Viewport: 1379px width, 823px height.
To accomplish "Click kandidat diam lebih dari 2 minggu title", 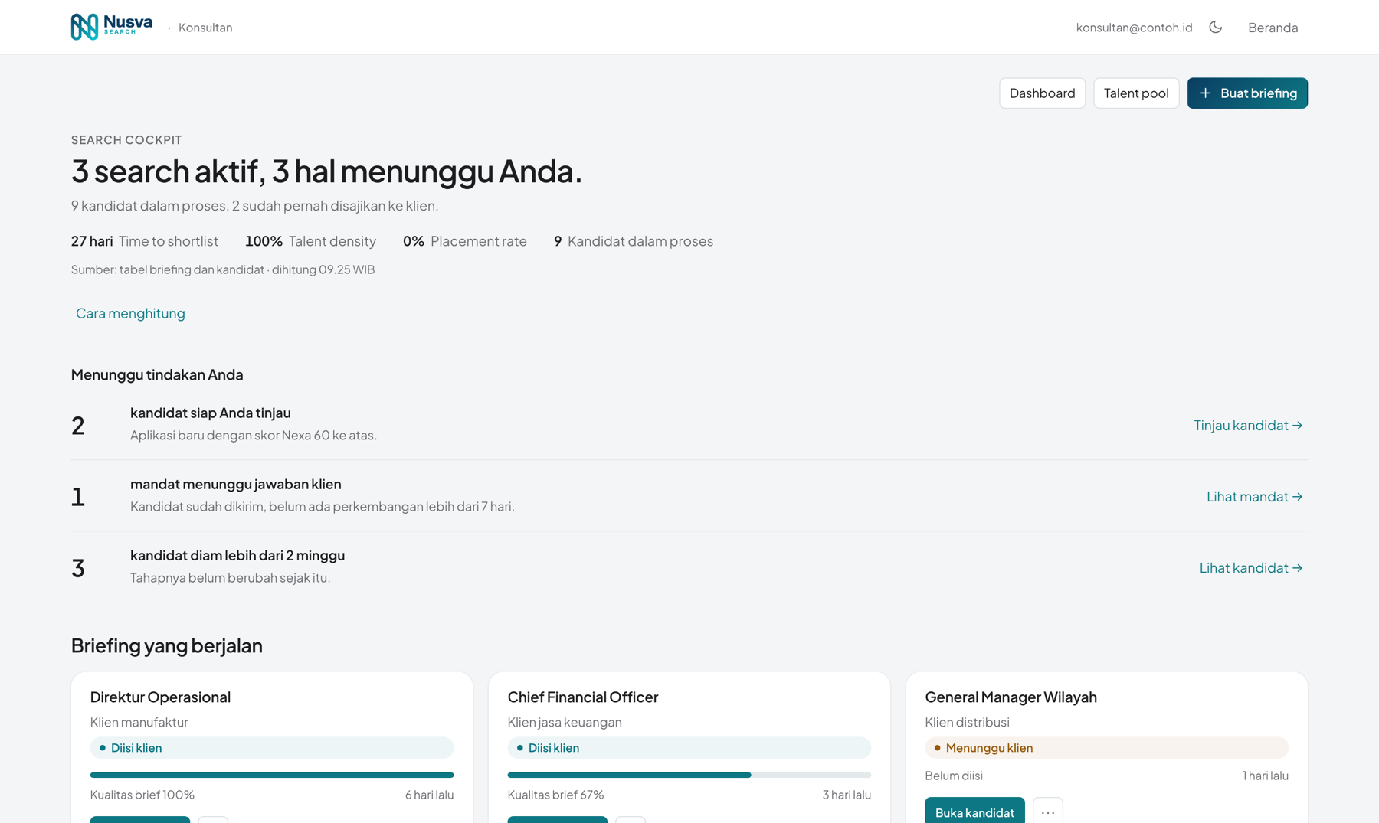I will tap(237, 555).
